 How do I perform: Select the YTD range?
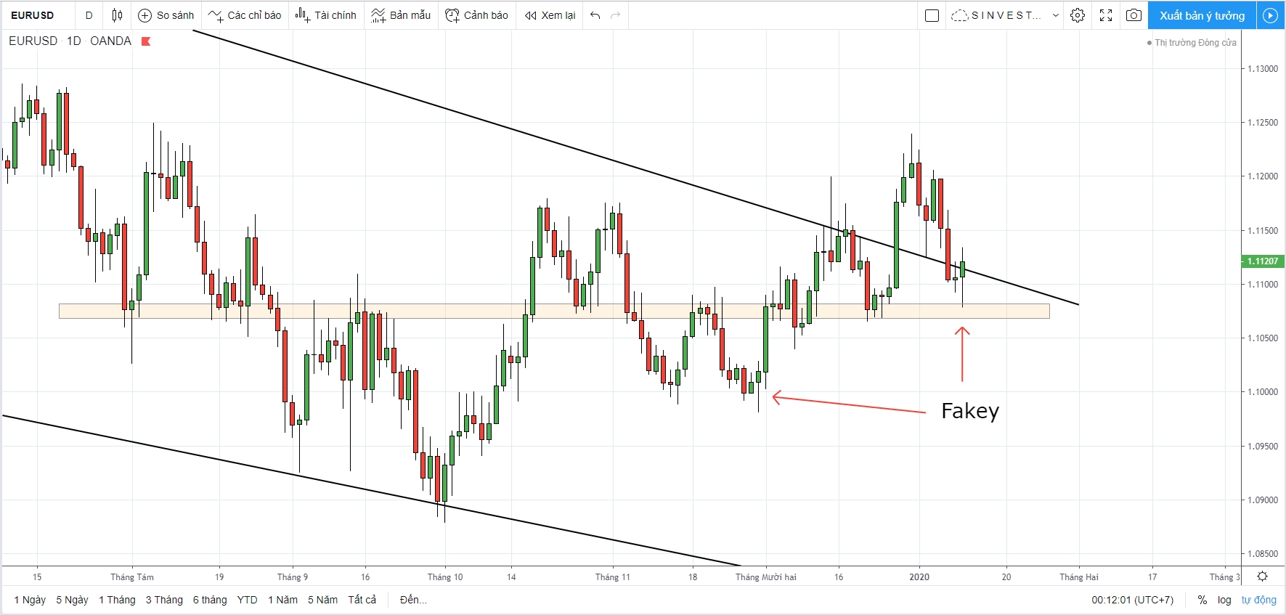point(248,600)
